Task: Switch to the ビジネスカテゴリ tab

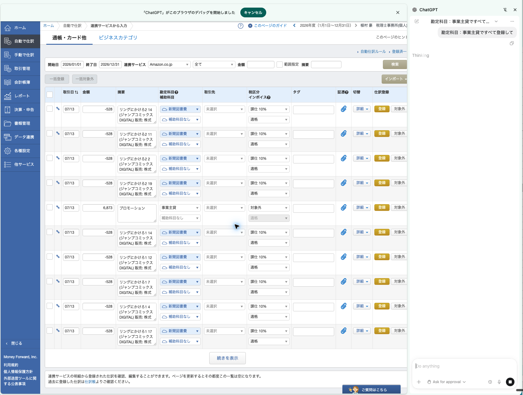Action: (x=118, y=38)
